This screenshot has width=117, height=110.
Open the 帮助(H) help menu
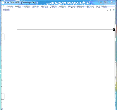[x=6, y=10]
